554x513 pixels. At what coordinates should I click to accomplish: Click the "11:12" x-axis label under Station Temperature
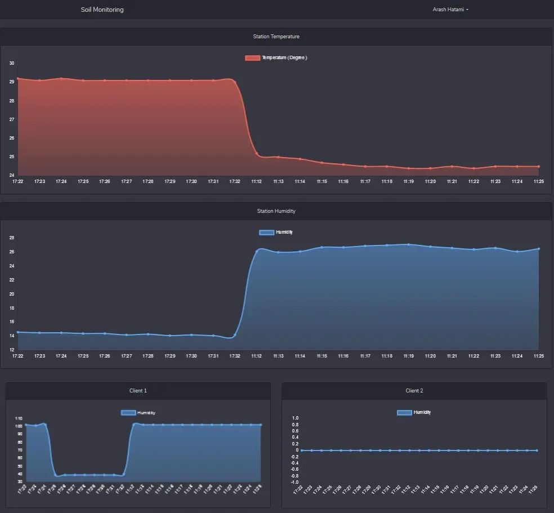[257, 181]
